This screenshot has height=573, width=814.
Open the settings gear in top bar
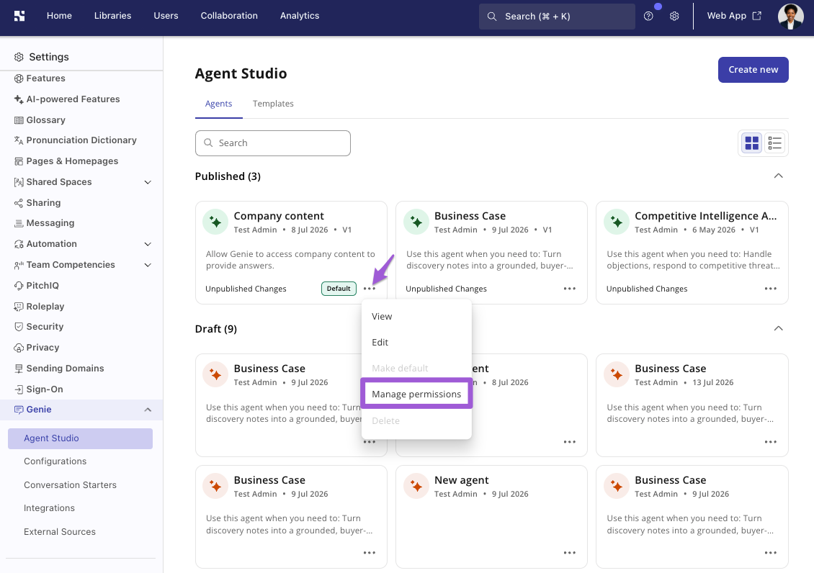674,16
